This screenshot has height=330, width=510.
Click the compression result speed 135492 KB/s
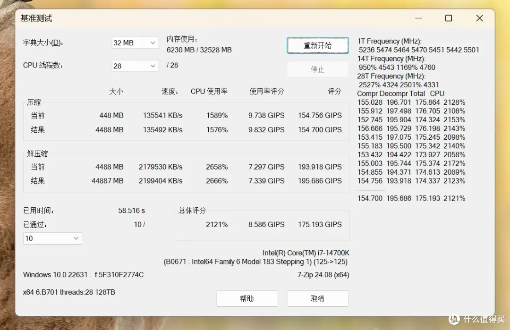coord(162,130)
